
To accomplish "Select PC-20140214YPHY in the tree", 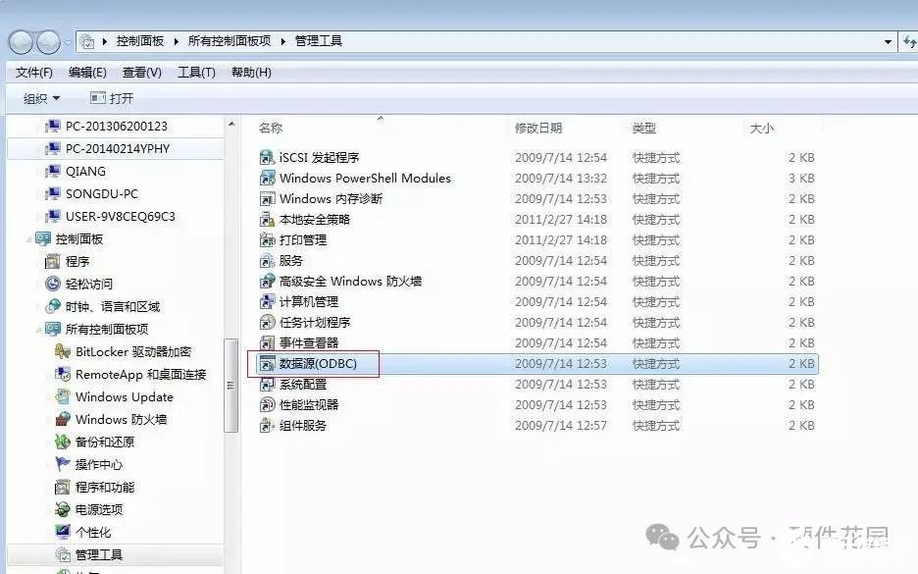I will [x=117, y=149].
